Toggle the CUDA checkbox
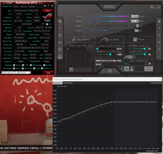 [x=23, y=65]
